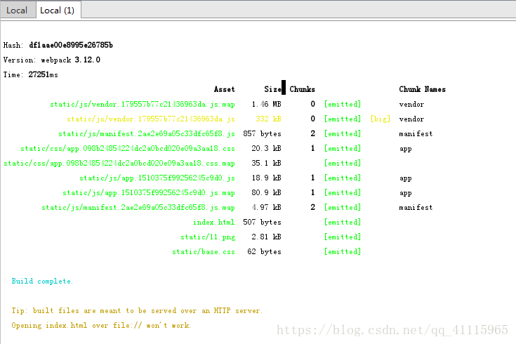Click the Chunk Names column header
Image resolution: width=516 pixels, height=344 pixels.
coord(422,89)
